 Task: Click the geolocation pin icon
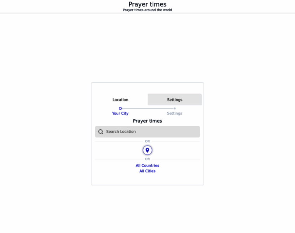(147, 150)
